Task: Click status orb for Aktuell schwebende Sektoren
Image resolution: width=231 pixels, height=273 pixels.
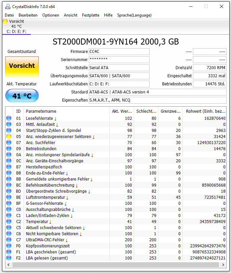Action: pyautogui.click(x=9, y=227)
